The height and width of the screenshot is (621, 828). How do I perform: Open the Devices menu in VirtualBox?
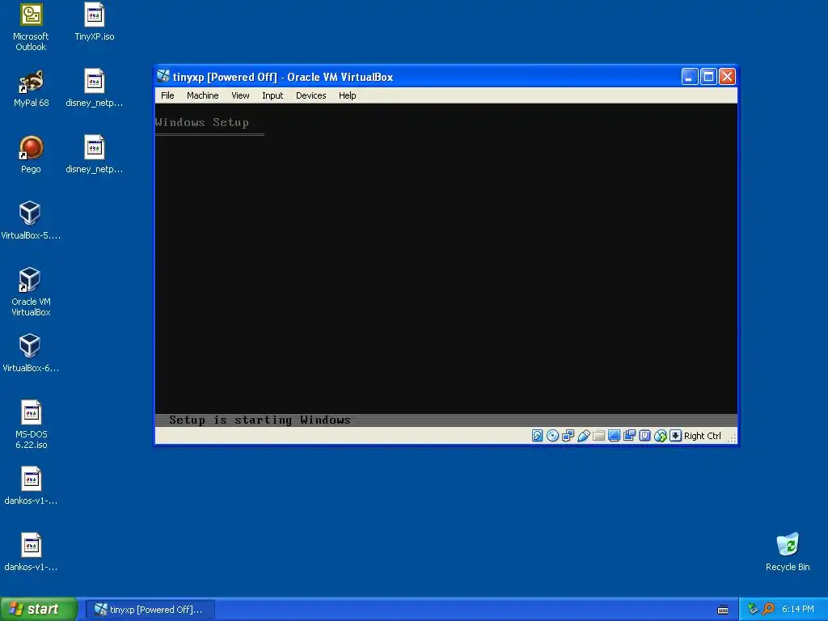point(311,95)
